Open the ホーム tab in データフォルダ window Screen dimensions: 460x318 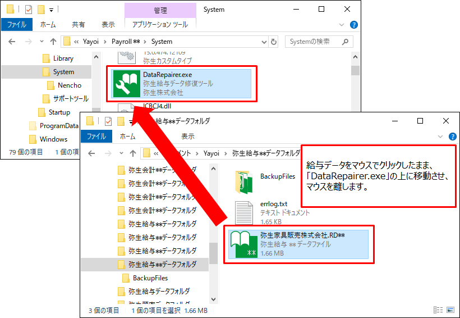pos(127,137)
